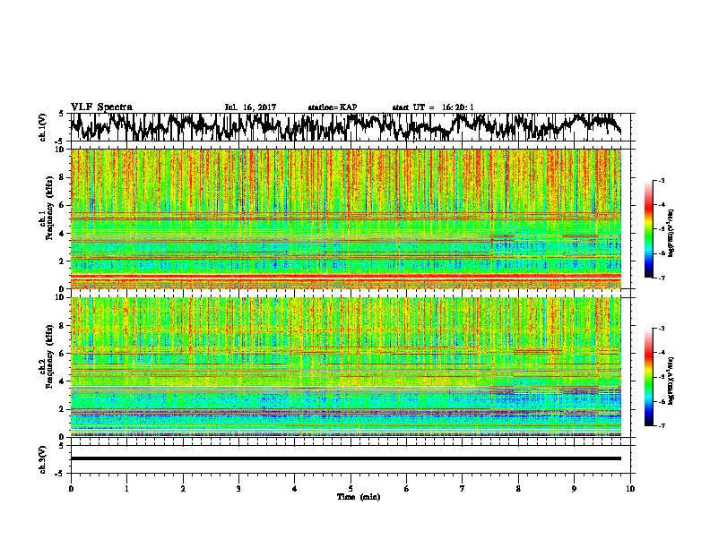The width and height of the screenshot is (710, 548).
Task: Open the ch.2 spectrogram panel
Action: [x=346, y=367]
